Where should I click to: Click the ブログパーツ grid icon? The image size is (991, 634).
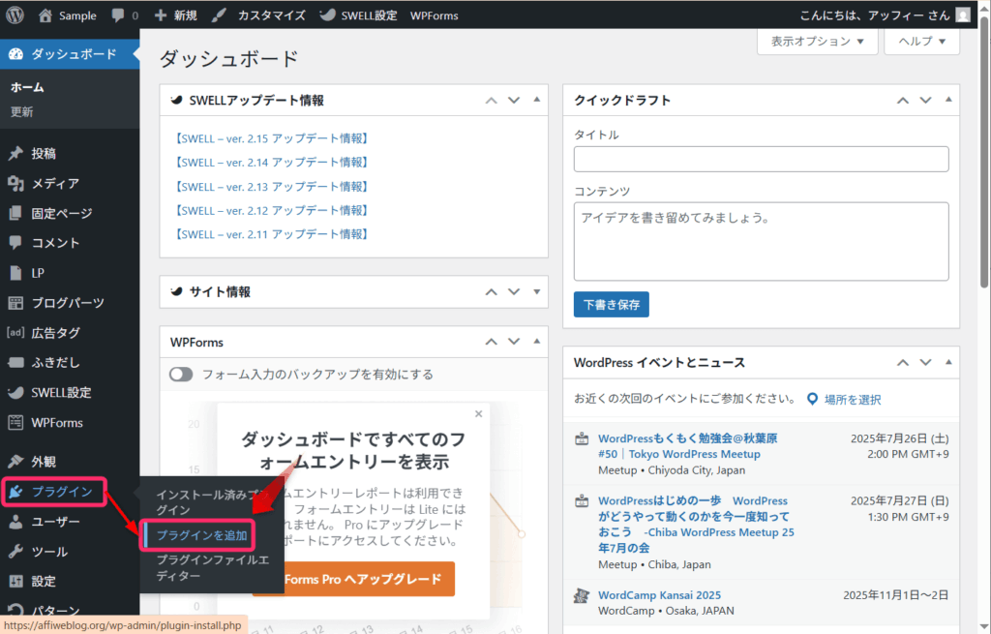click(15, 303)
